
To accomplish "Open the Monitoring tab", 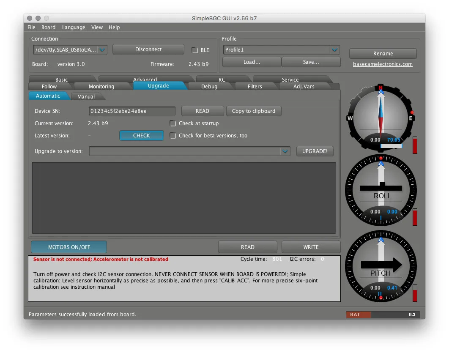I will [x=101, y=87].
